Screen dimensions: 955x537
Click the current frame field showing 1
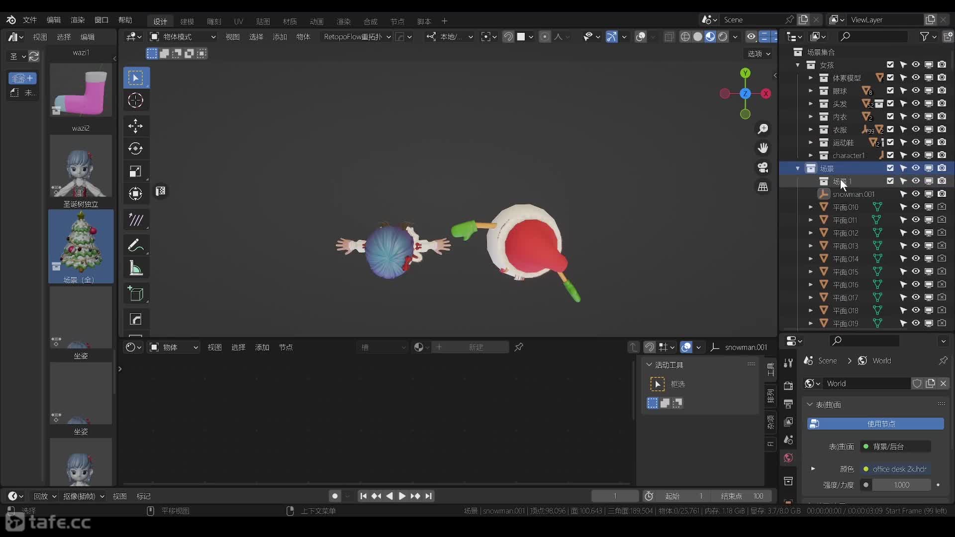[615, 496]
